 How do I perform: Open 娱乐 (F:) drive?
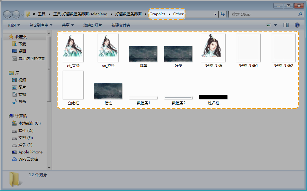[x=25, y=145]
